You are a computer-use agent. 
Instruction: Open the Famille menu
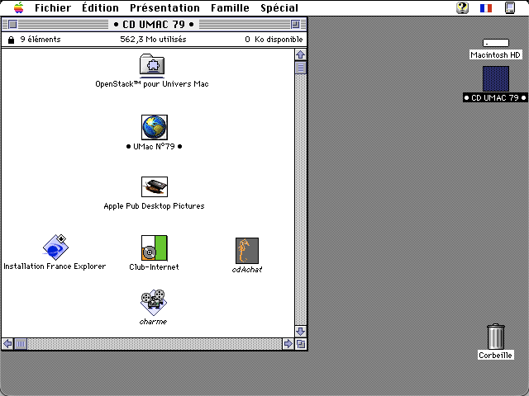(x=230, y=7)
